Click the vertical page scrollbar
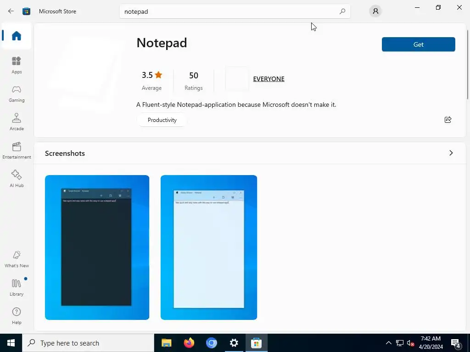The width and height of the screenshot is (470, 352). tap(468, 64)
